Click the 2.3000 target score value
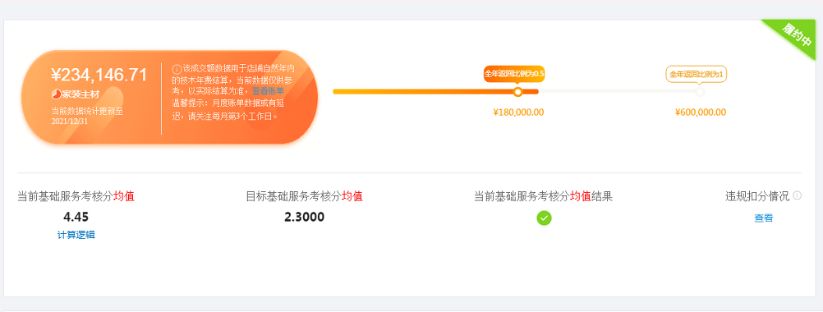The image size is (823, 312). pyautogui.click(x=305, y=217)
